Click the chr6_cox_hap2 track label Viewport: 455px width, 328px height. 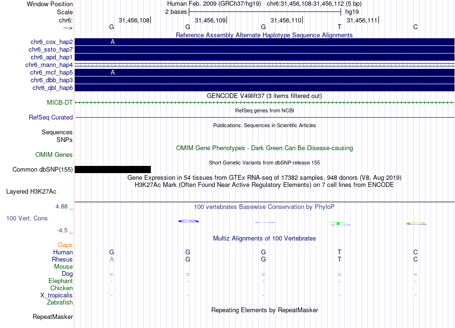point(52,42)
